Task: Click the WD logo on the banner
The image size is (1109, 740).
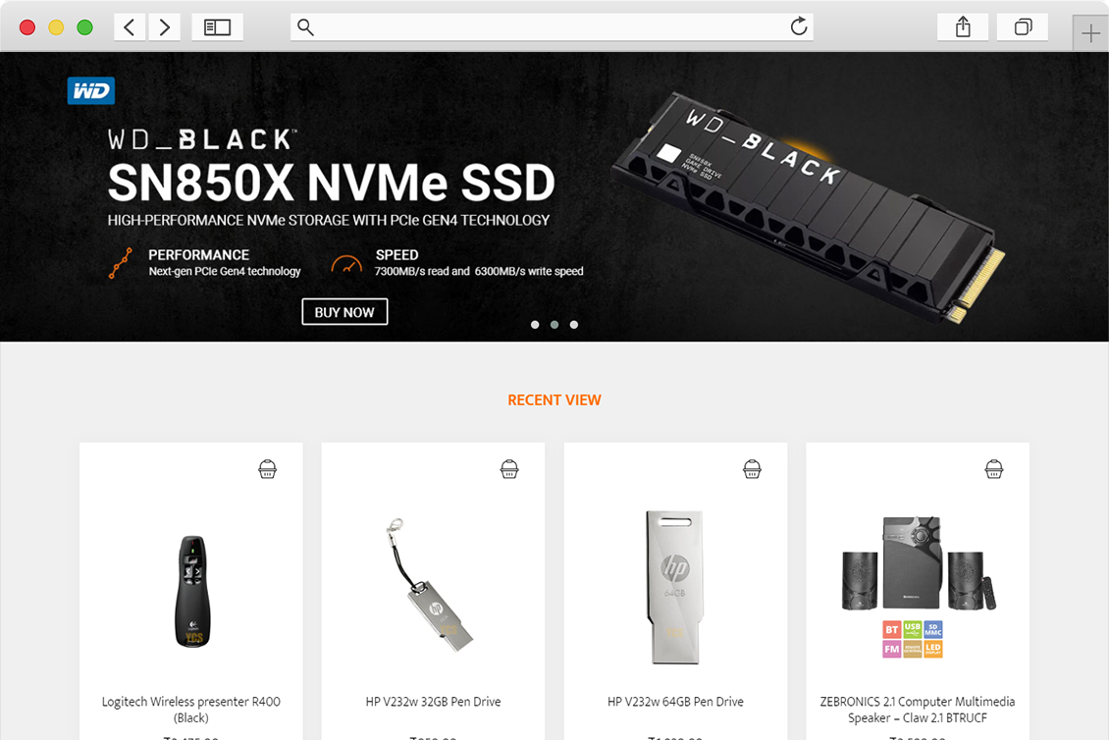Action: point(91,90)
